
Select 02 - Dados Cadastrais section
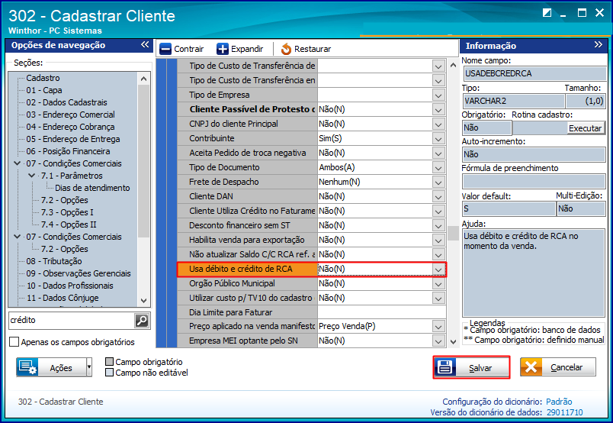click(66, 102)
